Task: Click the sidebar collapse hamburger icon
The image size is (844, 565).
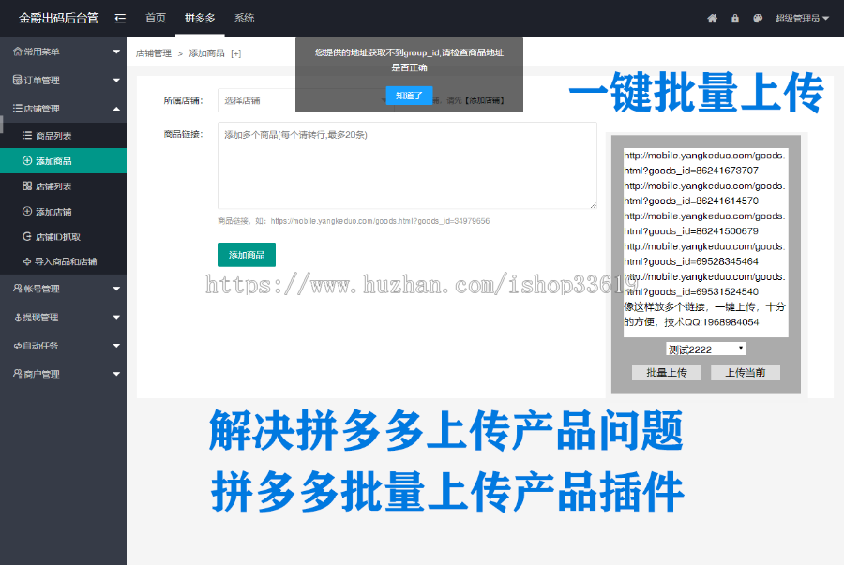Action: pyautogui.click(x=119, y=18)
